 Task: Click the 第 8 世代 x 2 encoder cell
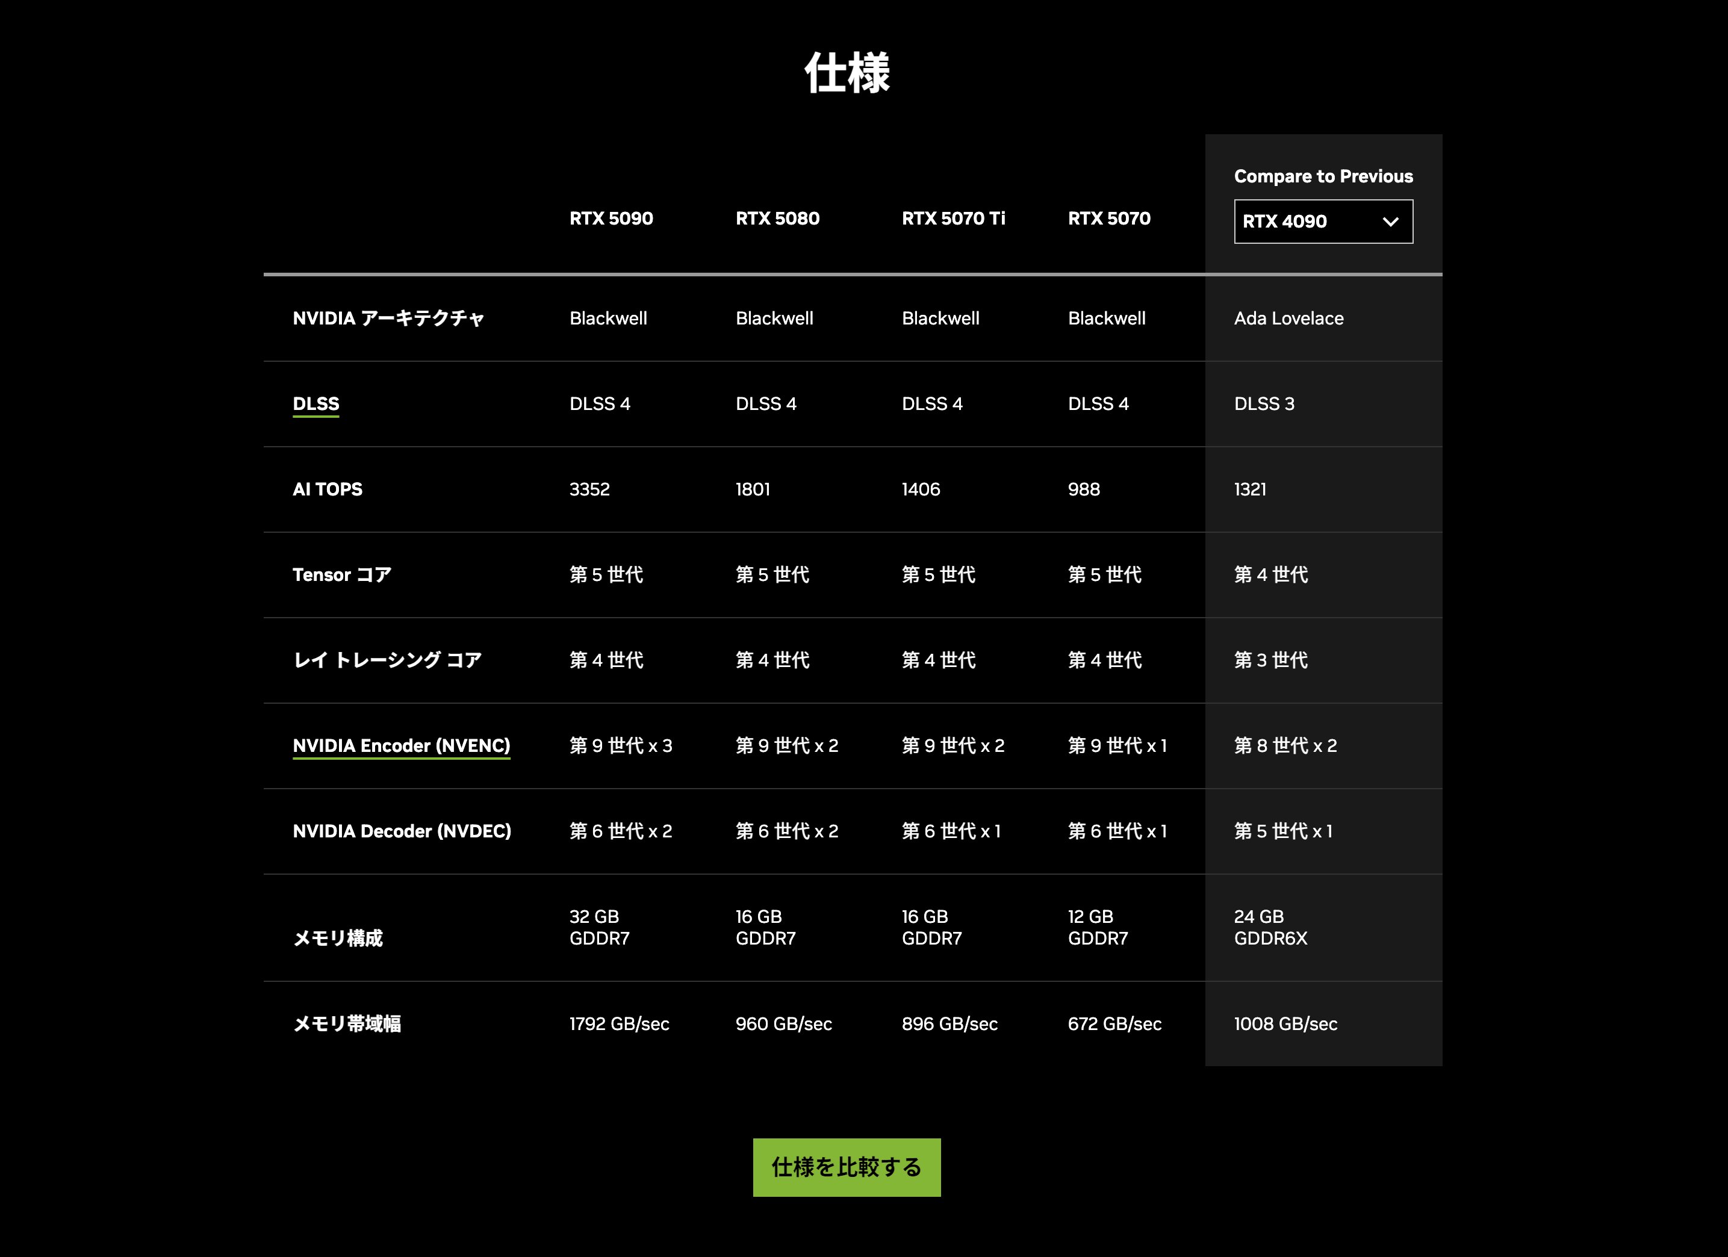[x=1285, y=746]
